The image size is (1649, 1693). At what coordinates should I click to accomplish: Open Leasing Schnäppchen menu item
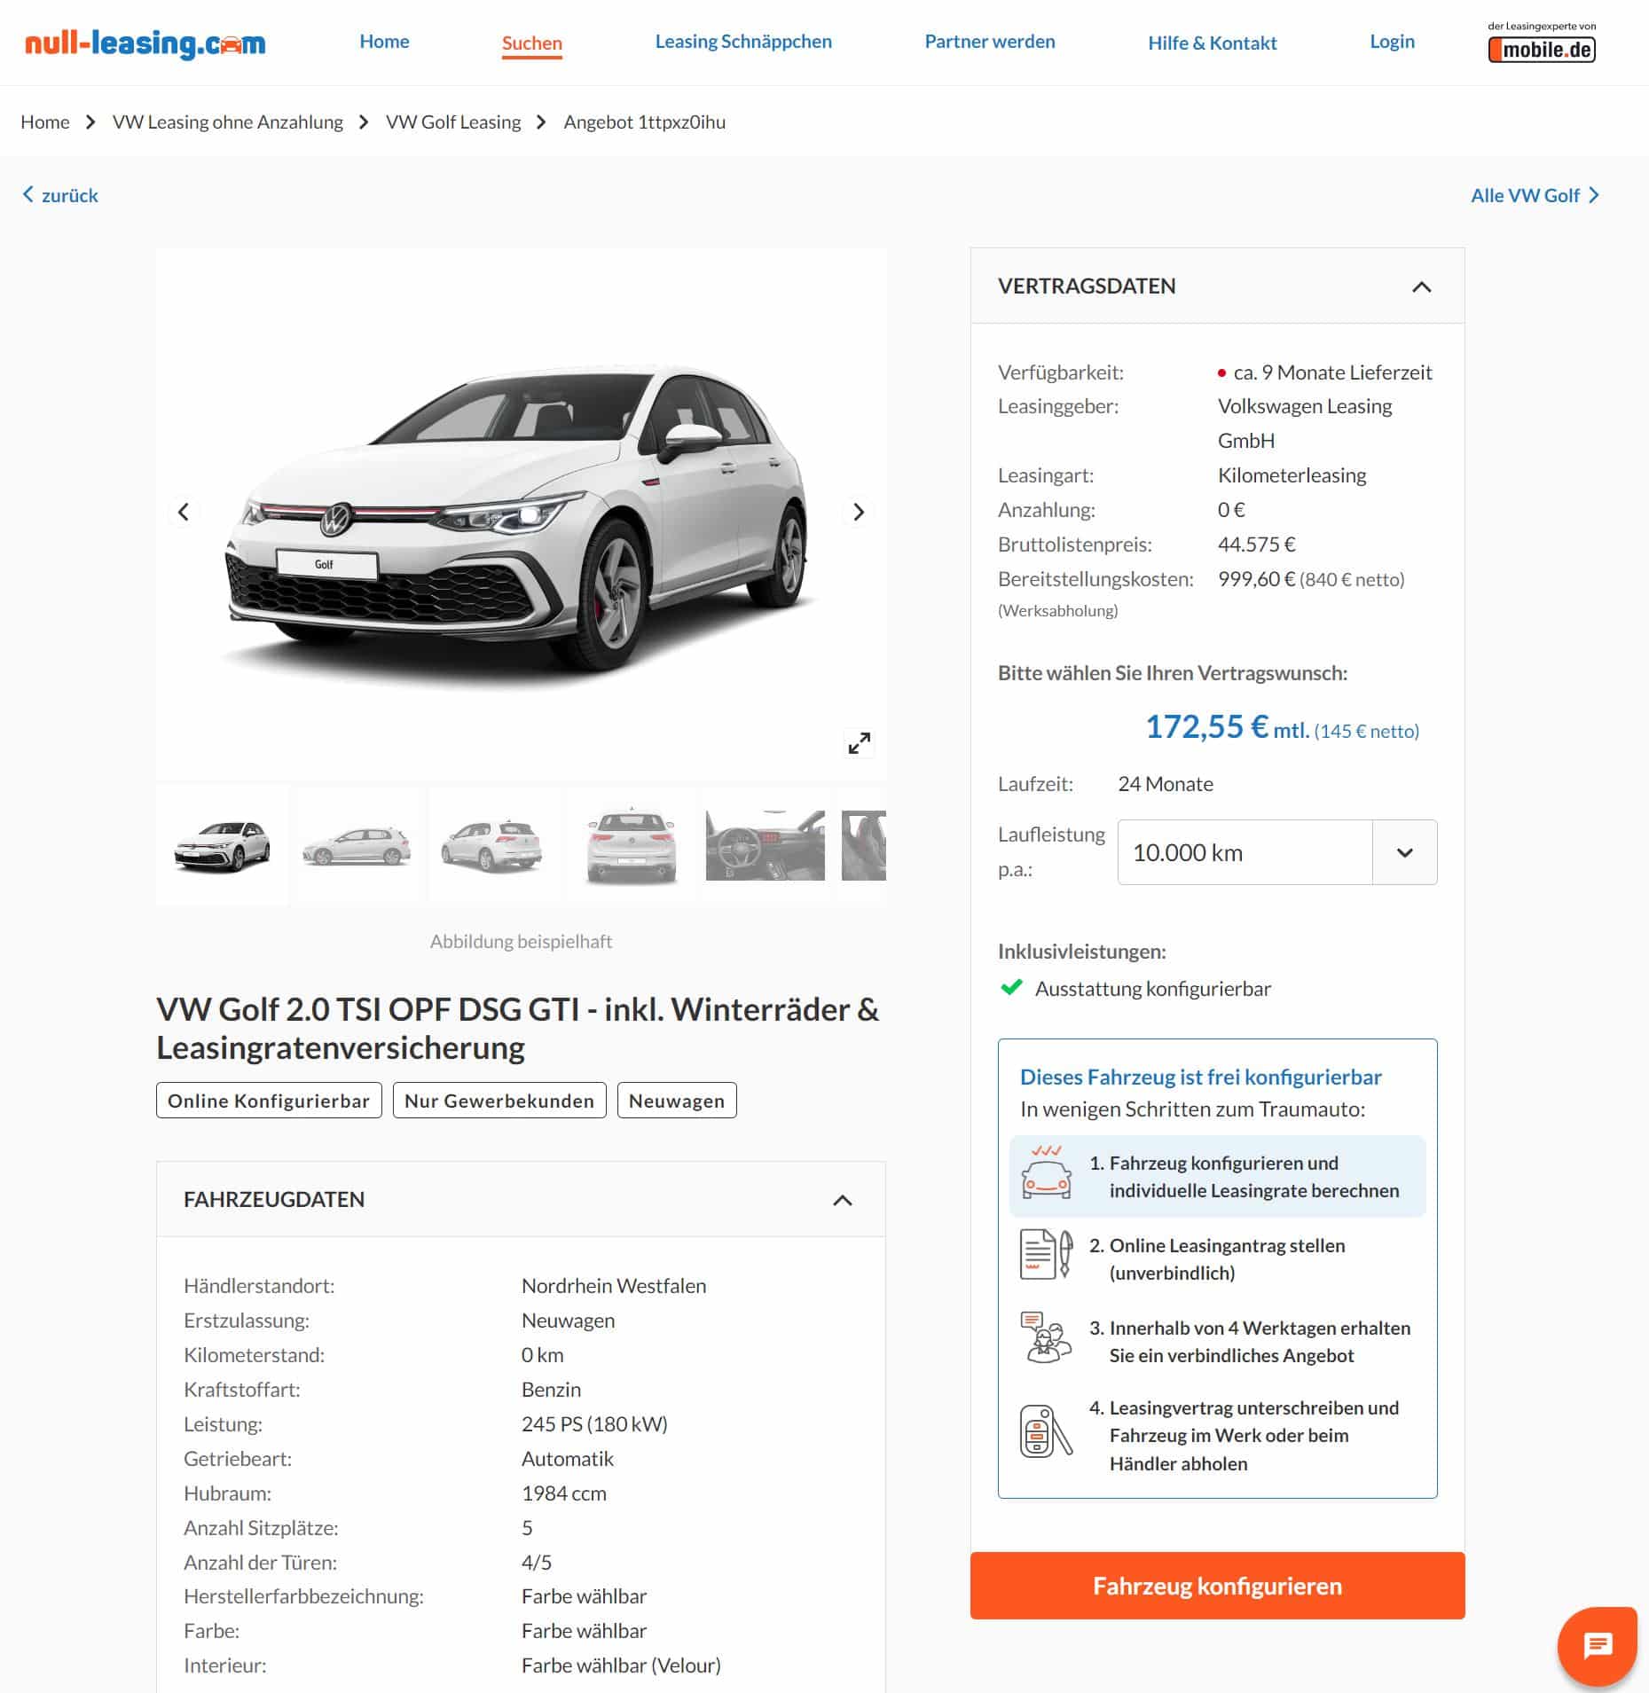743,42
